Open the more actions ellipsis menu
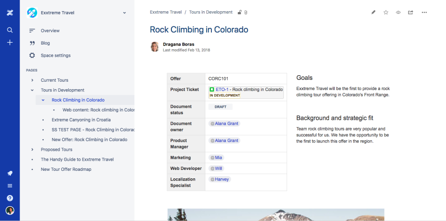The width and height of the screenshot is (446, 221). 424,13
